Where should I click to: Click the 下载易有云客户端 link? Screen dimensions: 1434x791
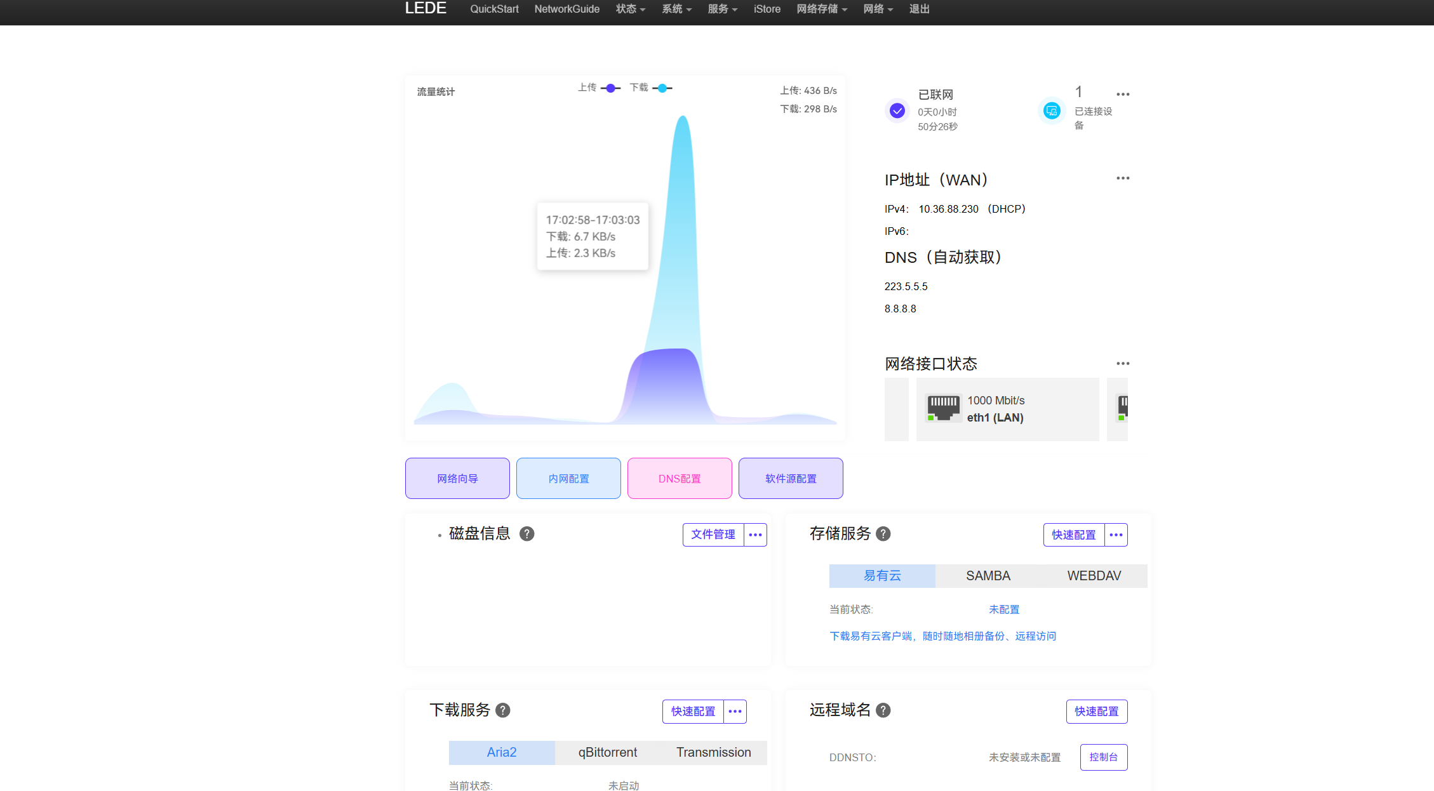pos(942,636)
